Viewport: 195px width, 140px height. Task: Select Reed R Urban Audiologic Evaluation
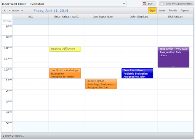[x=101, y=84]
